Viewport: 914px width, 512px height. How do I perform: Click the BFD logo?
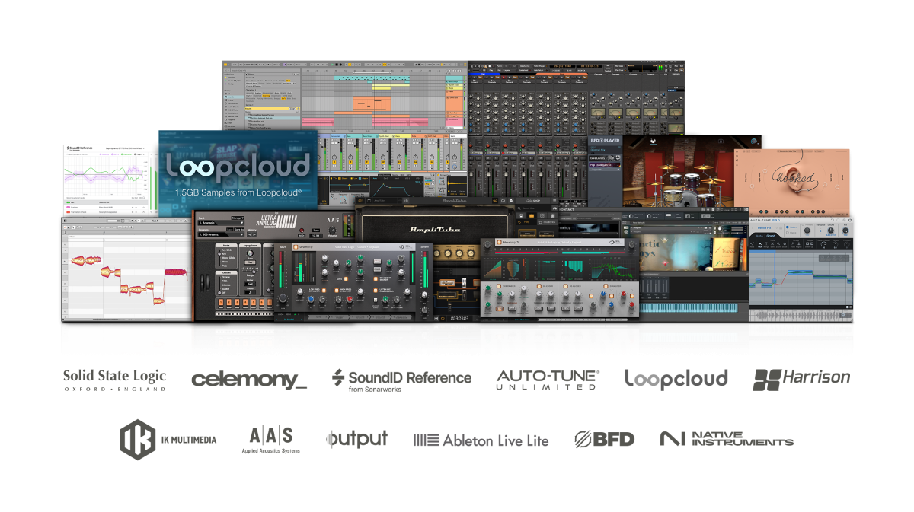click(x=604, y=439)
